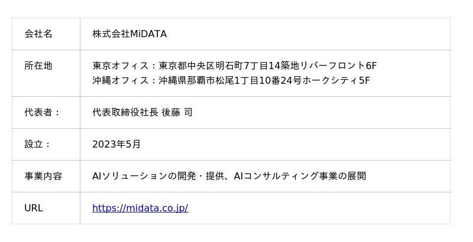Click the AIコンサルティング事業の展開 text
The width and height of the screenshot is (473, 242).
pos(300,176)
